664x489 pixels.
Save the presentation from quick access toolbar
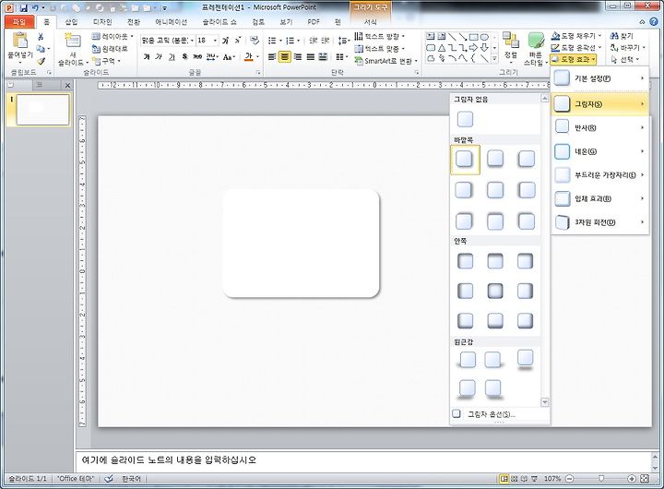click(x=24, y=8)
